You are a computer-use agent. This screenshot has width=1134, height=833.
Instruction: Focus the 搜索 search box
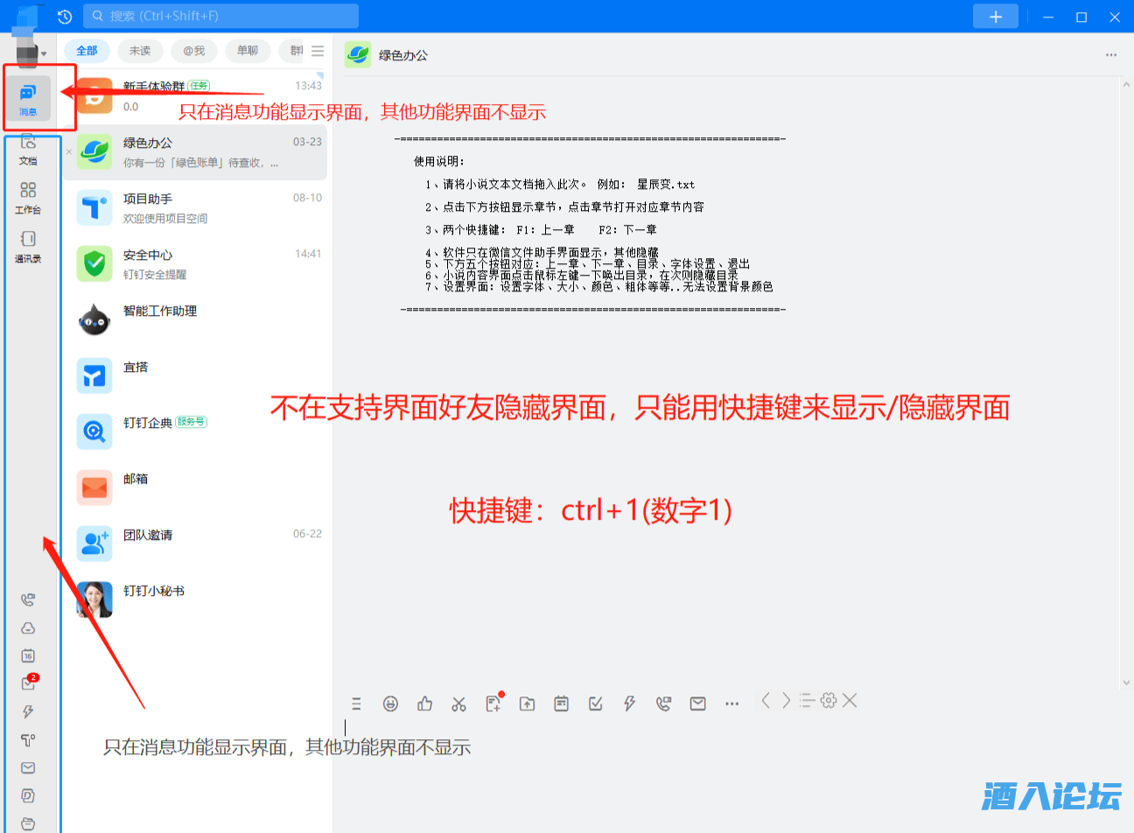coord(220,16)
